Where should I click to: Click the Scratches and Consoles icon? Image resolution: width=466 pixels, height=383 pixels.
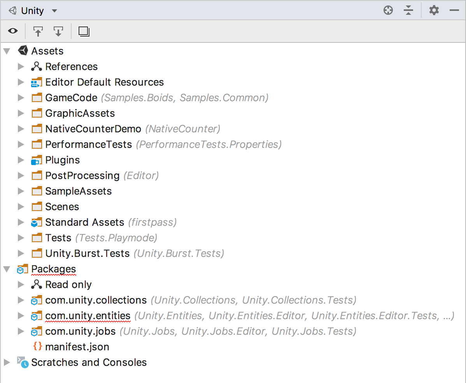23,362
